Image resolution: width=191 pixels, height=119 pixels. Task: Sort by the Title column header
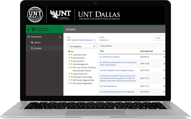tap(102, 51)
